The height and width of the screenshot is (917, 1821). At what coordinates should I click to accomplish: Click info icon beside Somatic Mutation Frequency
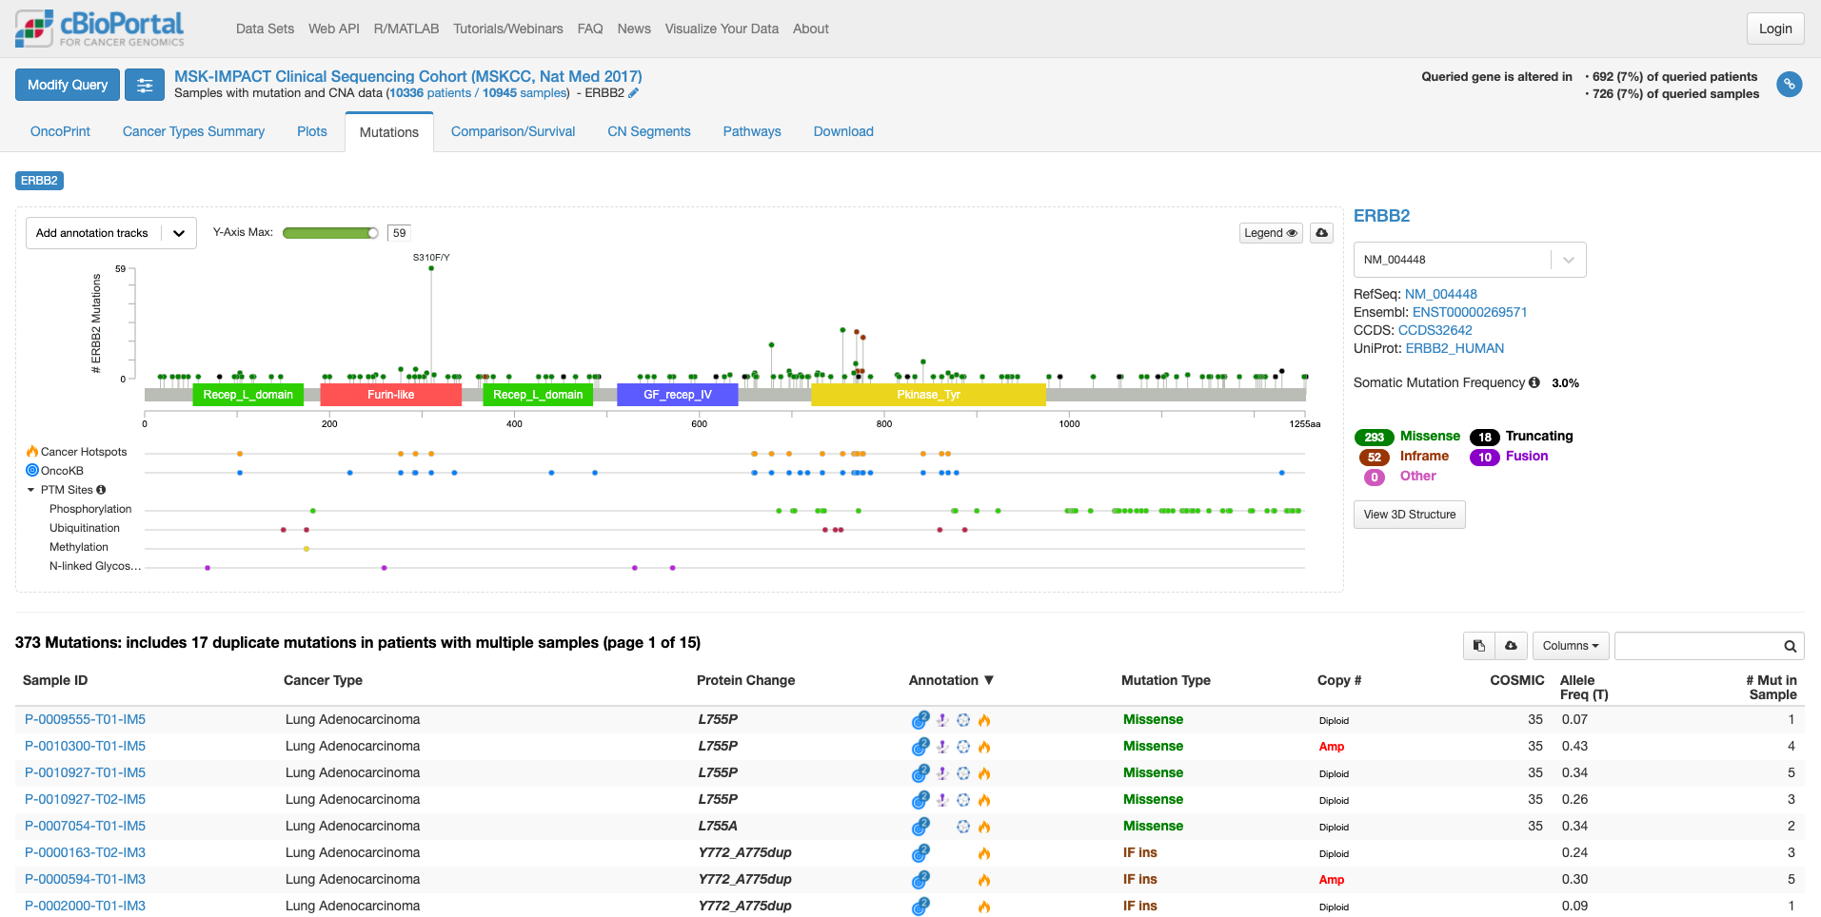(x=1534, y=382)
